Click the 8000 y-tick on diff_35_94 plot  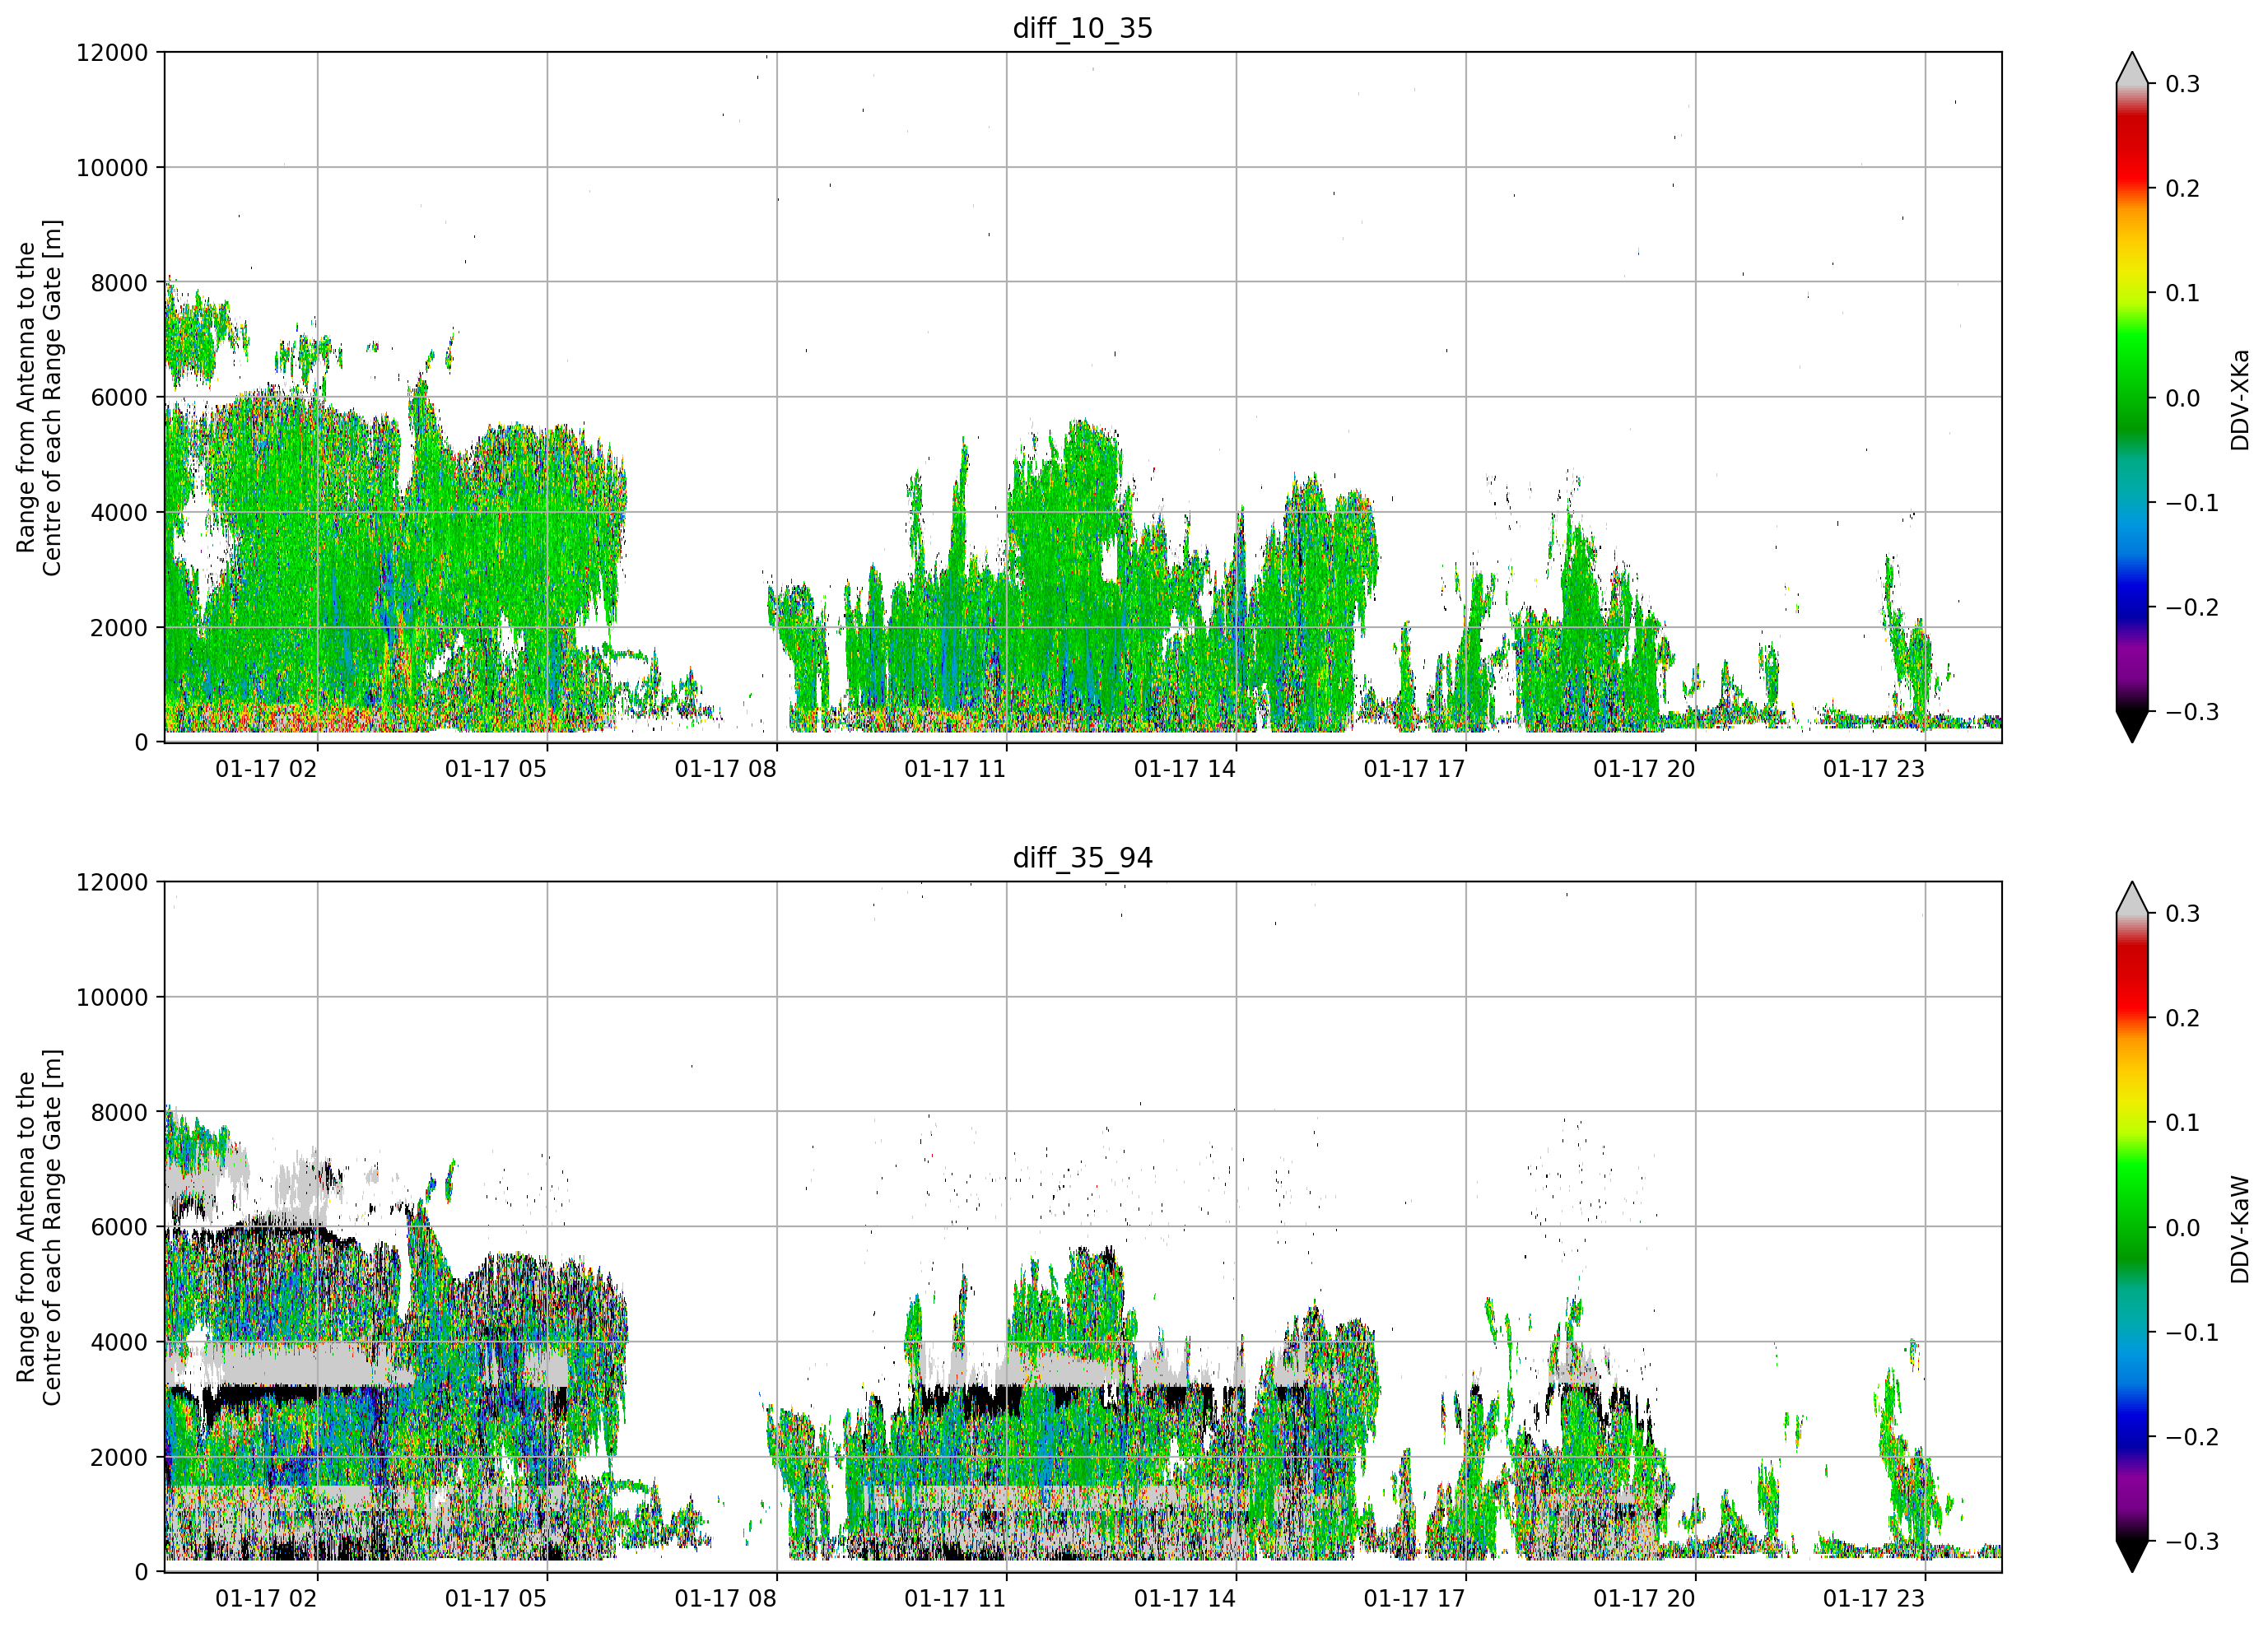(119, 1113)
